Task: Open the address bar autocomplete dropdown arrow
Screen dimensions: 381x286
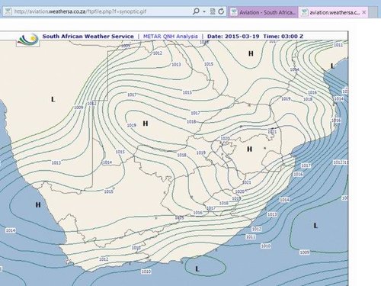Action: (x=204, y=11)
